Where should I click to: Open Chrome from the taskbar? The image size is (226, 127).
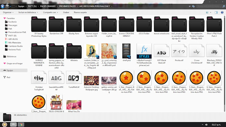tap(21, 125)
